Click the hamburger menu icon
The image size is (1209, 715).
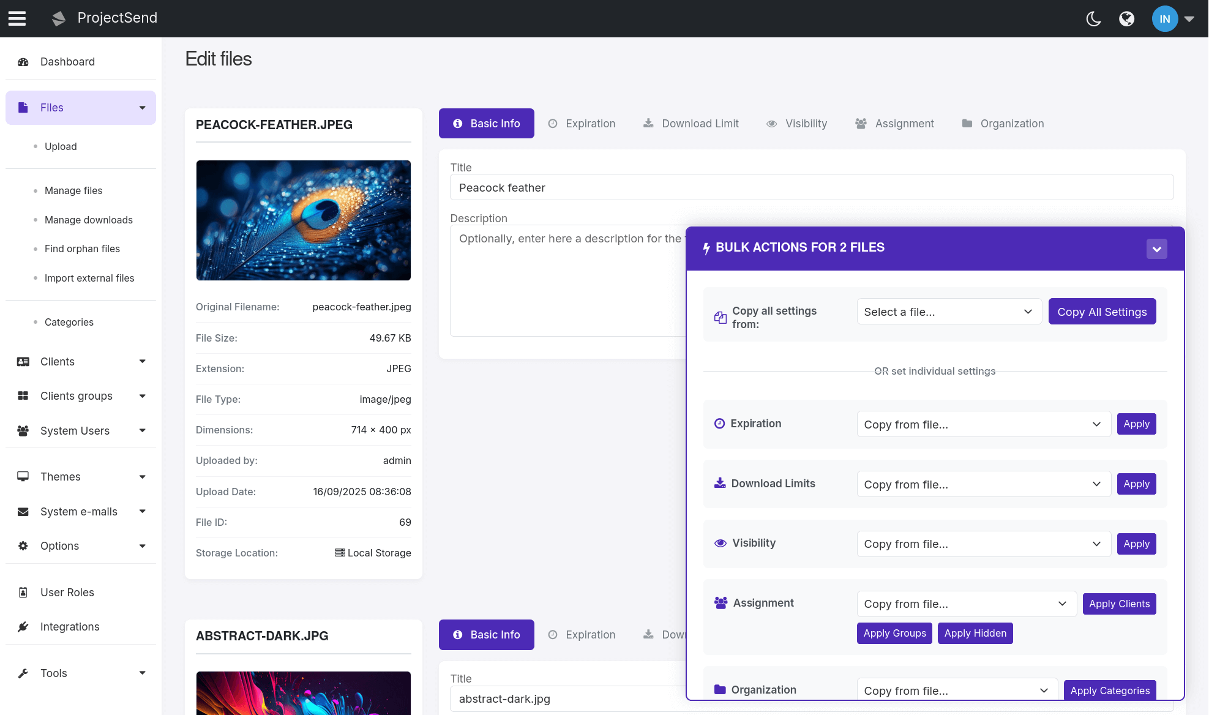17,18
